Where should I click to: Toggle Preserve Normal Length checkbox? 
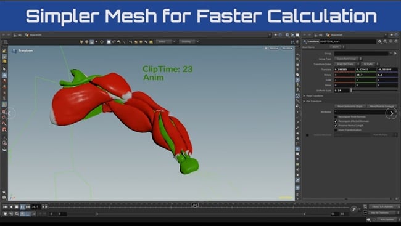(x=336, y=126)
